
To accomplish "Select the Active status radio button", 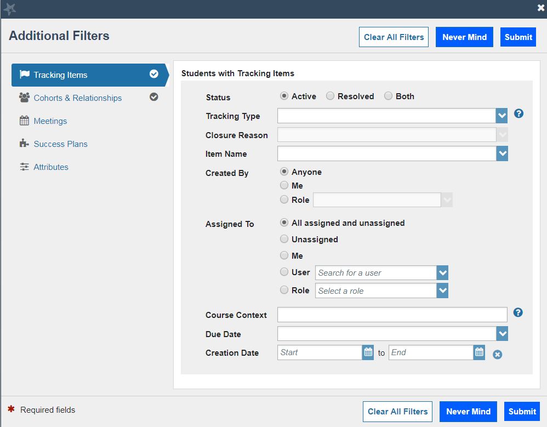I will coord(284,96).
